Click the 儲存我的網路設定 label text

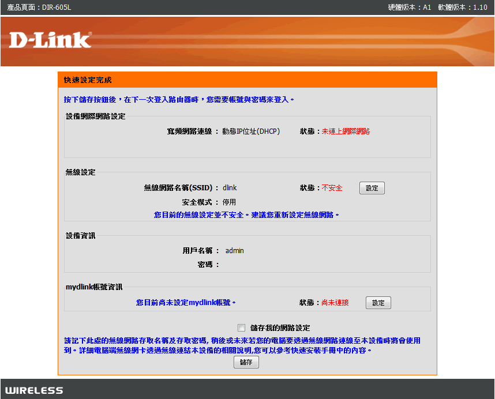click(280, 328)
